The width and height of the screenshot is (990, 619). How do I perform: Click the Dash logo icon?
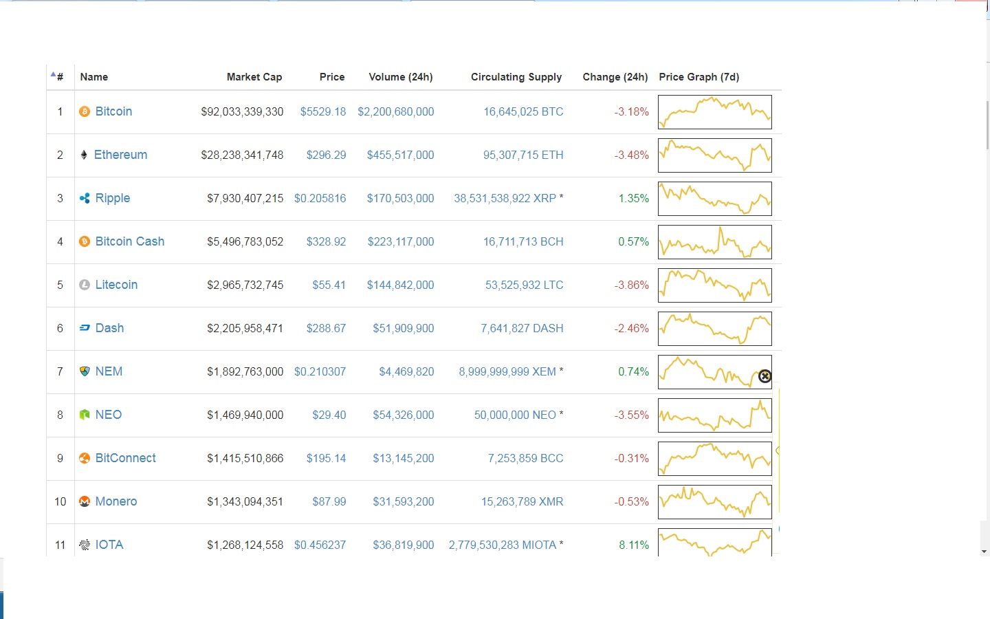(x=85, y=328)
